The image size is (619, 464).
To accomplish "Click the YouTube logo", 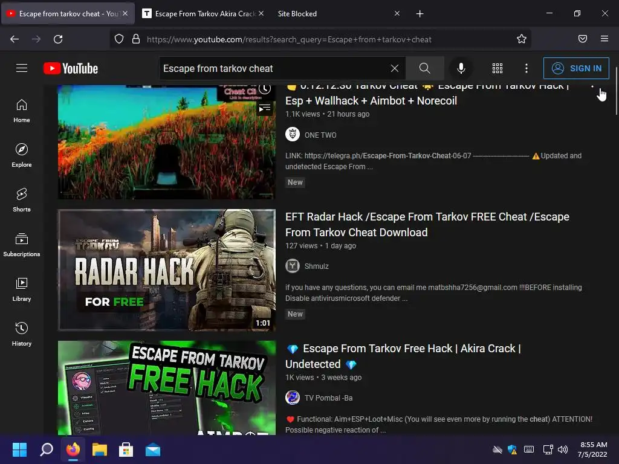I will 71,68.
